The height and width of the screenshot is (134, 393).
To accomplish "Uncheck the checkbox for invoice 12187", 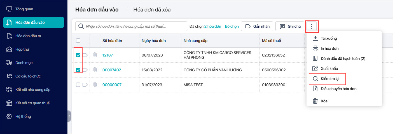I will click(x=78, y=55).
